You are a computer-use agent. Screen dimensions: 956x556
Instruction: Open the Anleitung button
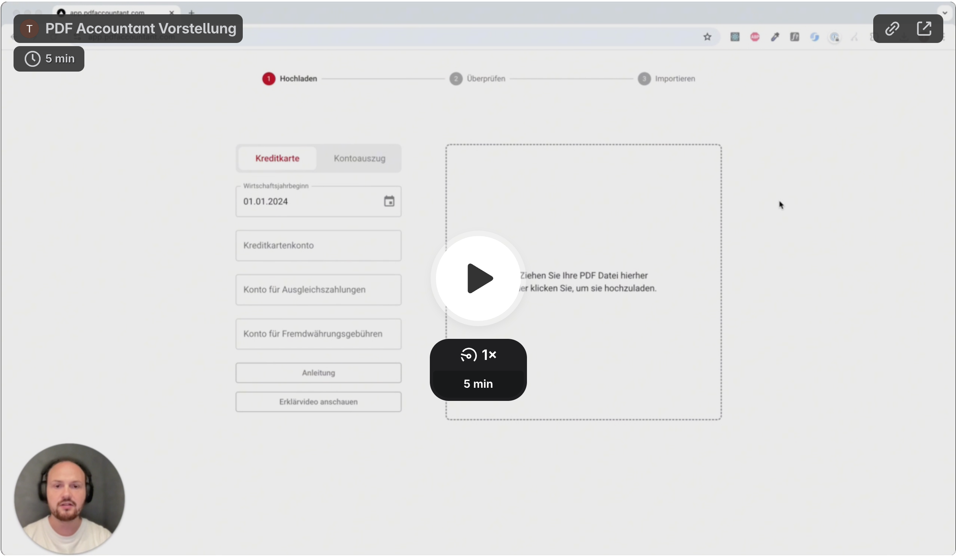[318, 373]
